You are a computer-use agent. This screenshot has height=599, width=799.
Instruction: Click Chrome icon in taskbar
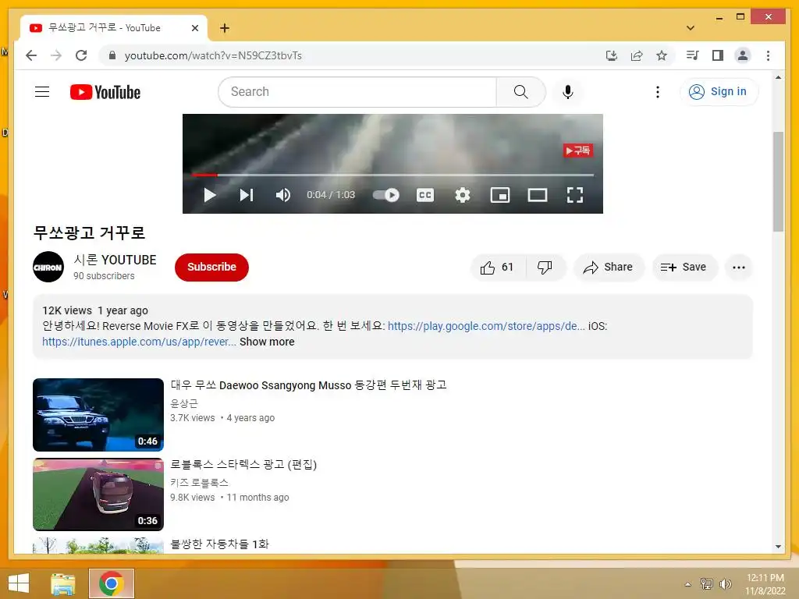point(112,583)
